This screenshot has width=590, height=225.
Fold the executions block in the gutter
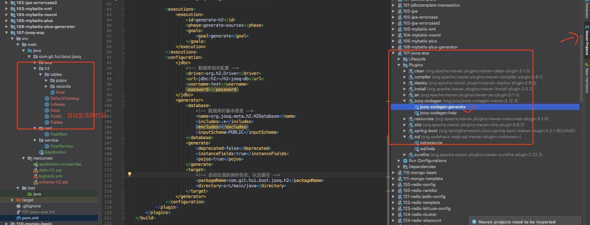123,9
